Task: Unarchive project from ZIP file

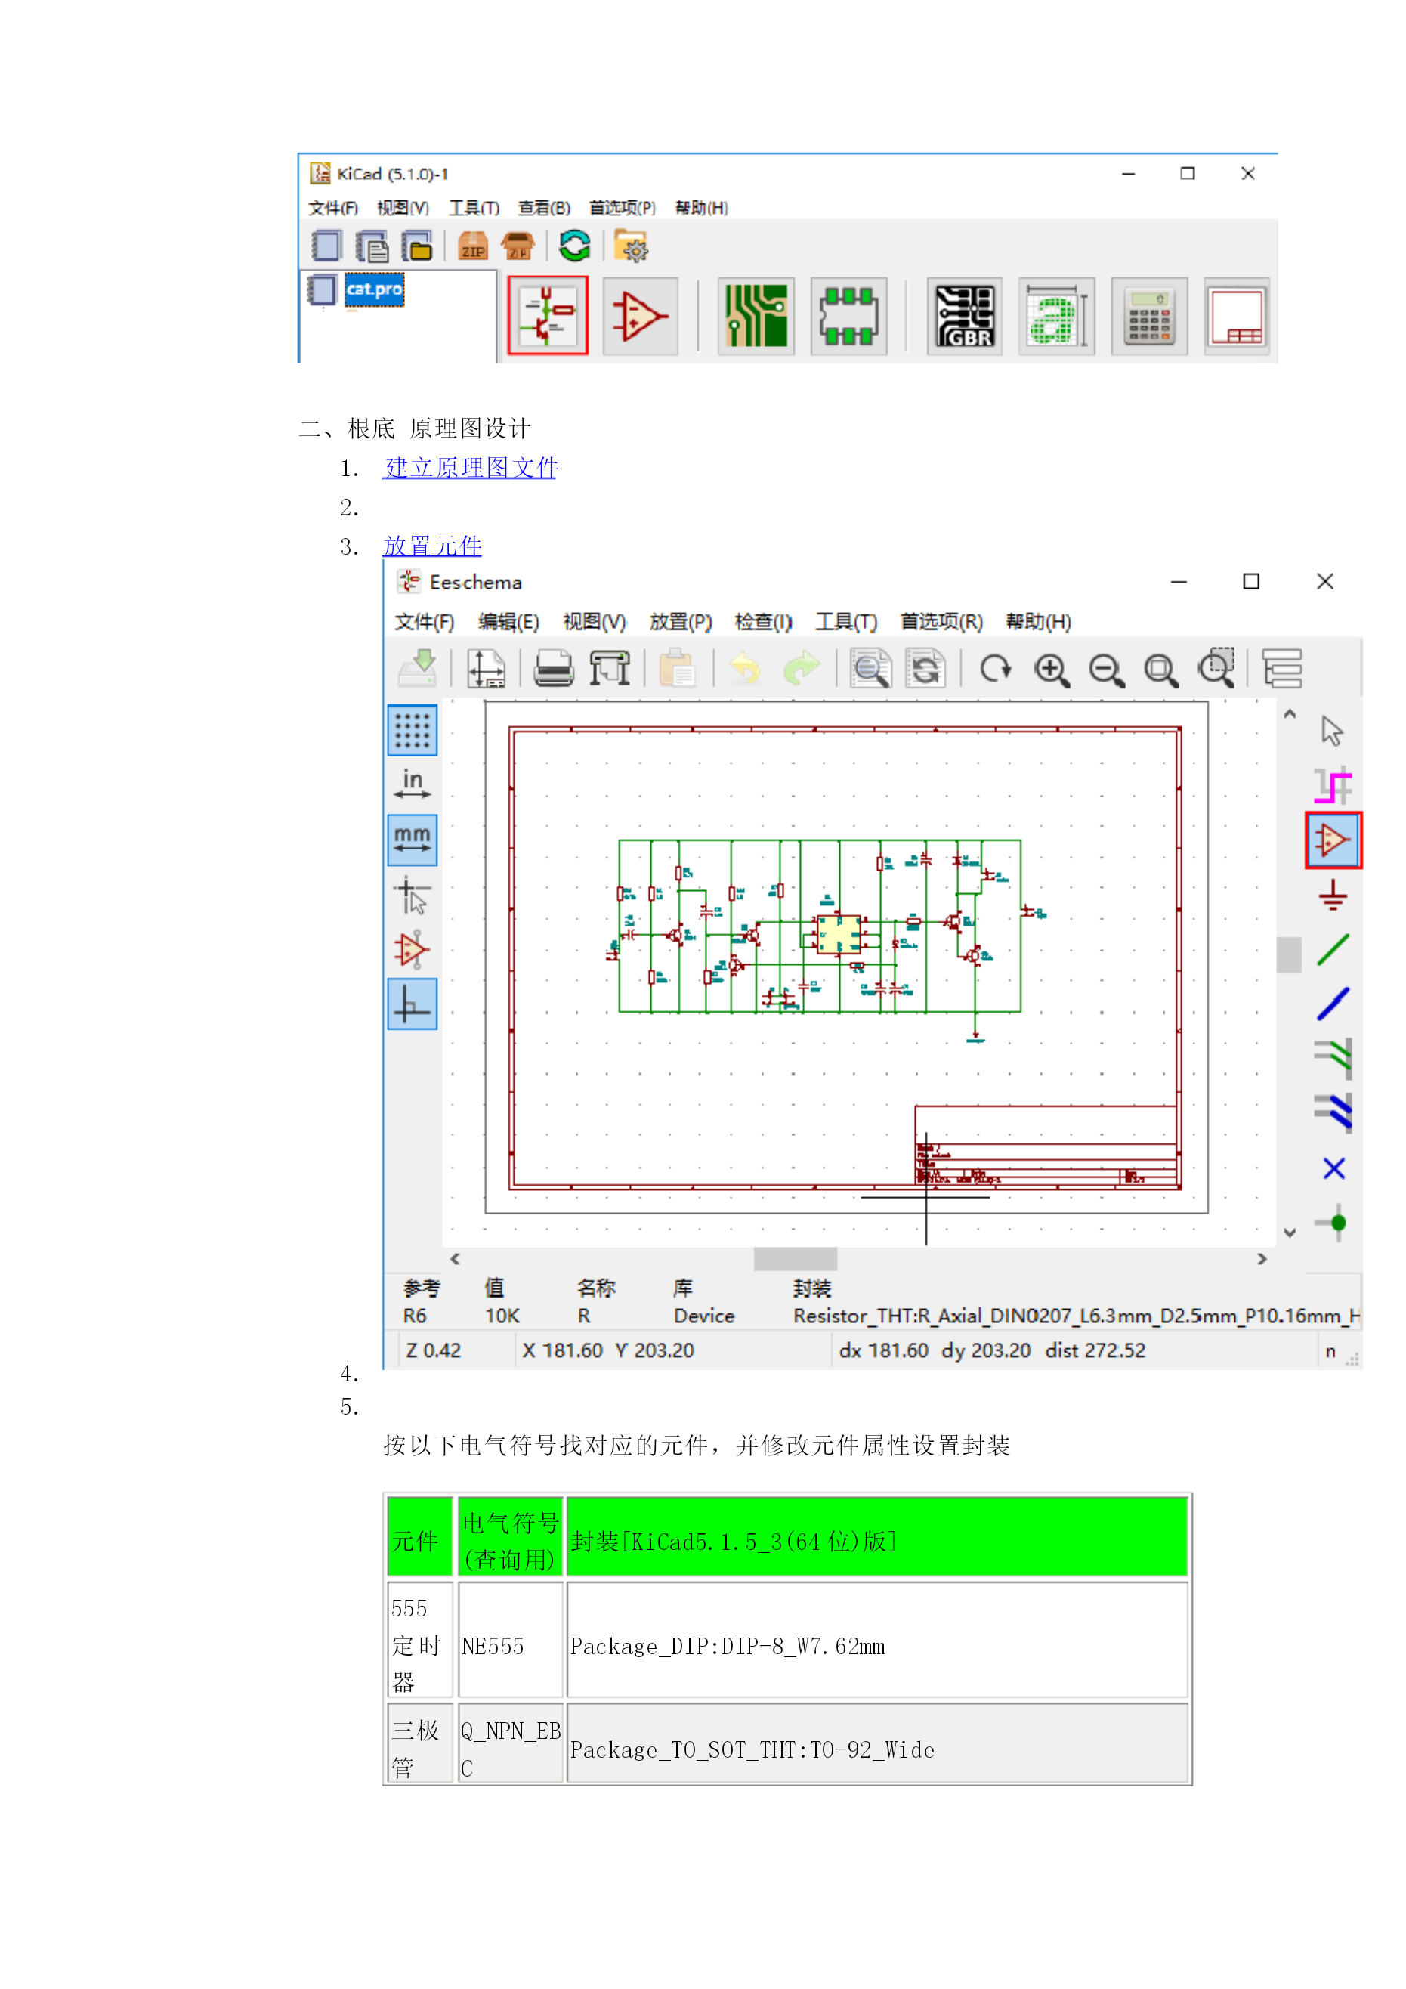Action: coord(518,246)
